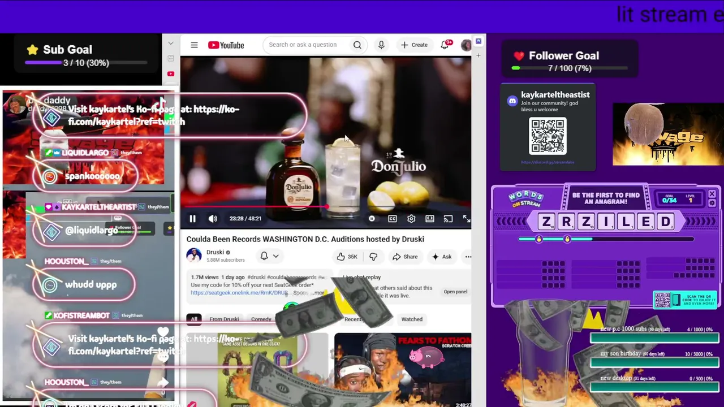This screenshot has height=407, width=724.
Task: Open more actions three-dot menu
Action: click(468, 257)
